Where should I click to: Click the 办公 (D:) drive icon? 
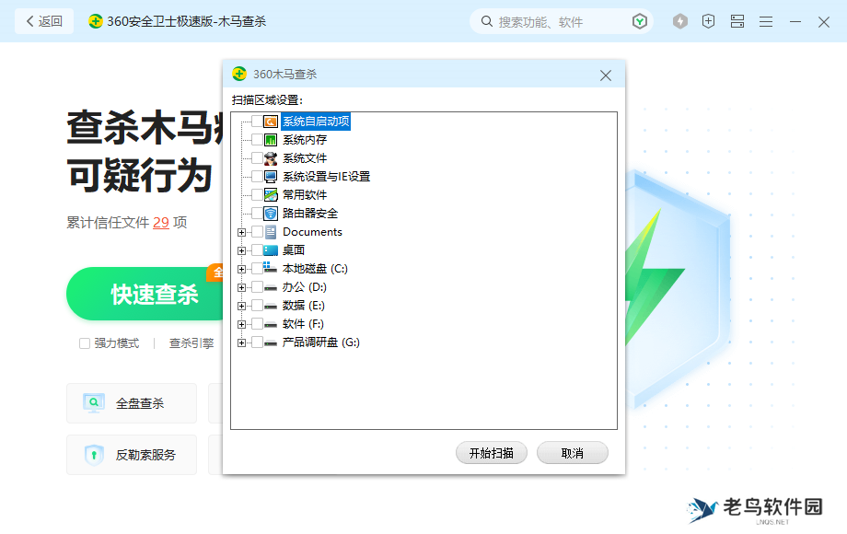coord(271,288)
